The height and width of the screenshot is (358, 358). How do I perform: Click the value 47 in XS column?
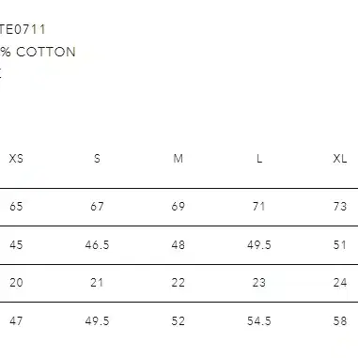(x=16, y=321)
